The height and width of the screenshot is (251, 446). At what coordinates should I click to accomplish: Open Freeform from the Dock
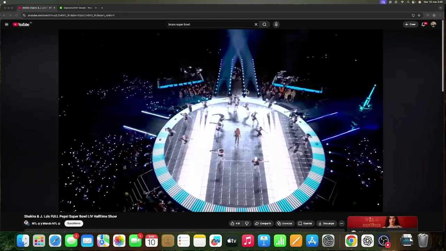click(x=216, y=241)
